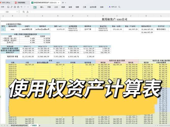Switch to the first sheet tab 新租赁准则
This screenshot has width=170, height=127.
pyautogui.click(x=19, y=125)
